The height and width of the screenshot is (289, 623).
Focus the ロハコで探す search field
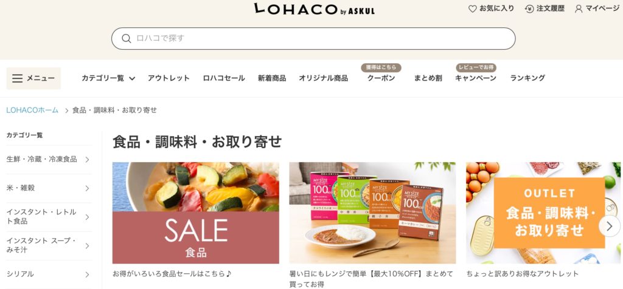[313, 38]
